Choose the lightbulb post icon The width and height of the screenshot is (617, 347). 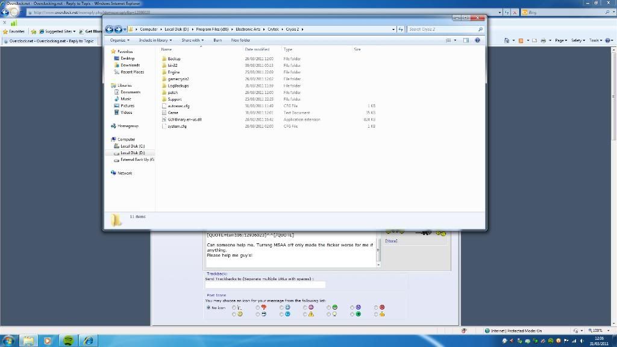click(x=334, y=314)
